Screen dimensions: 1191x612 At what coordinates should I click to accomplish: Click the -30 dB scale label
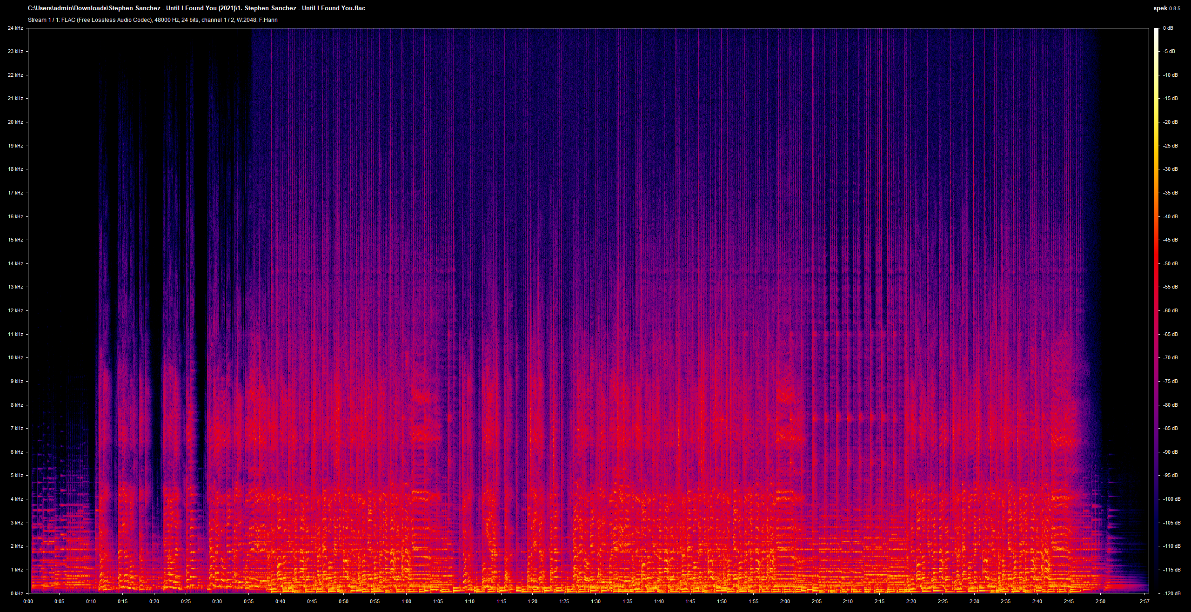point(1171,169)
